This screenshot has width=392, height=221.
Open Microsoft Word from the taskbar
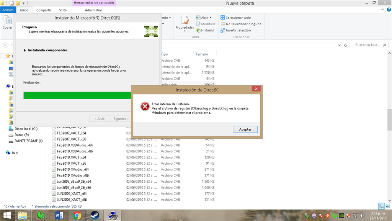coord(59,215)
